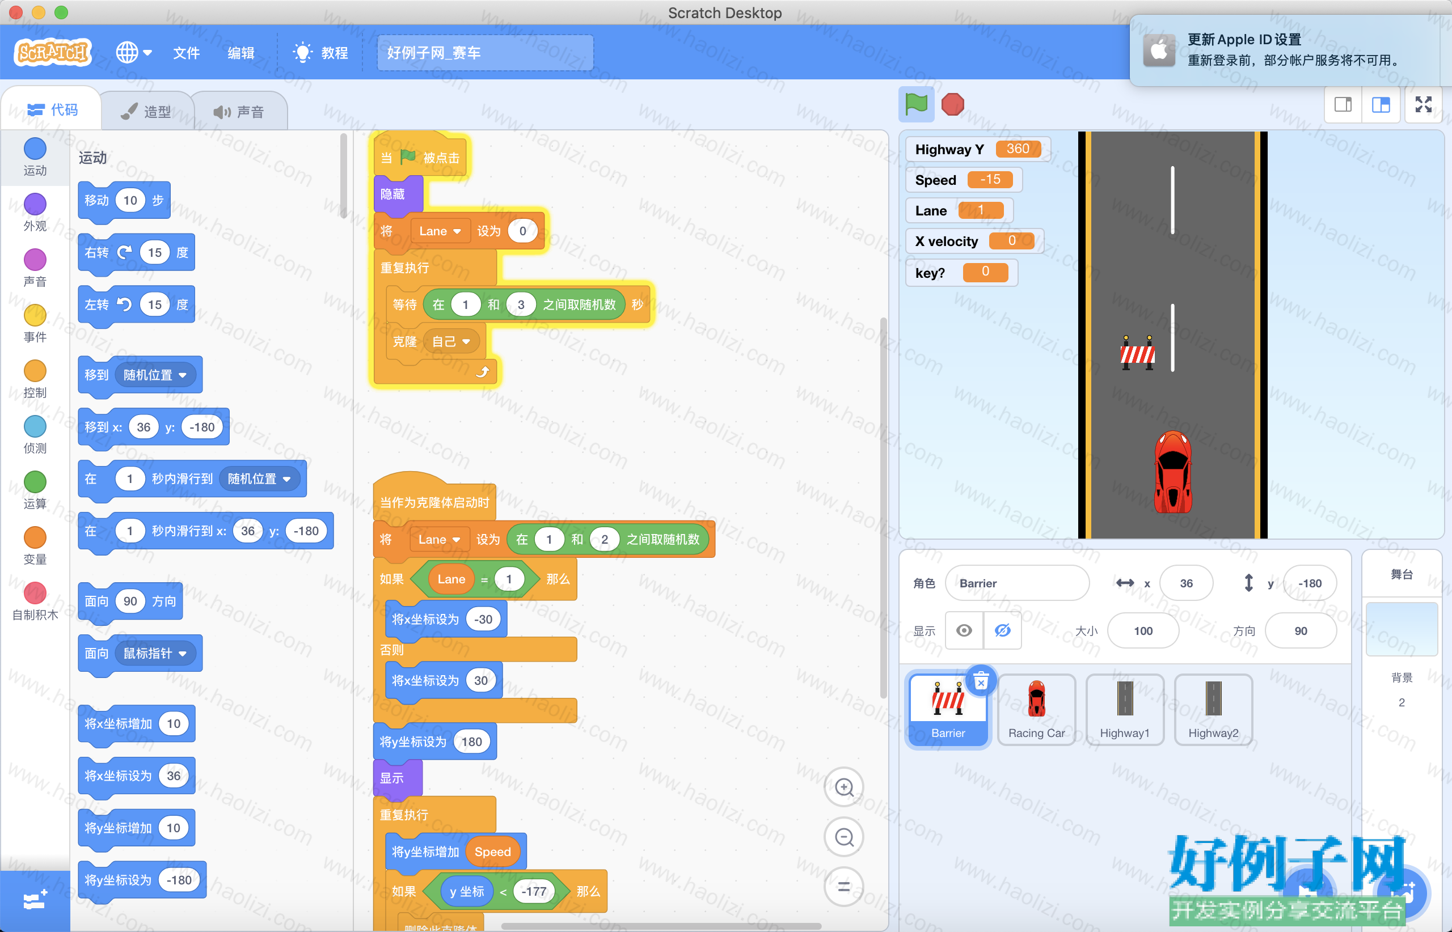The width and height of the screenshot is (1452, 932).
Task: Open the Scratch logo home
Action: pos(53,52)
